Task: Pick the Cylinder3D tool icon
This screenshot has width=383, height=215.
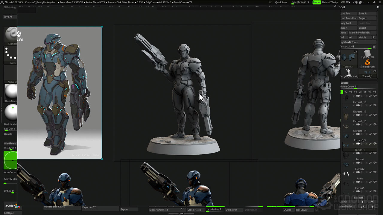Action: (367, 53)
